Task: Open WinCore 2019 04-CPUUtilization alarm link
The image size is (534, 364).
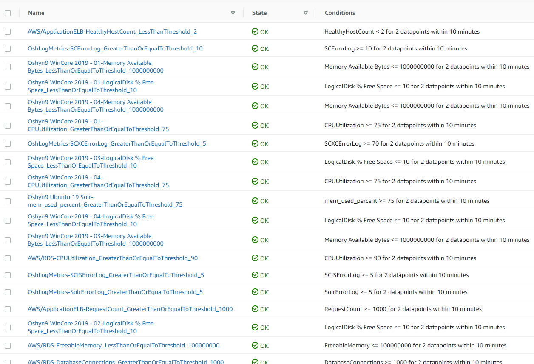Action: pos(98,182)
